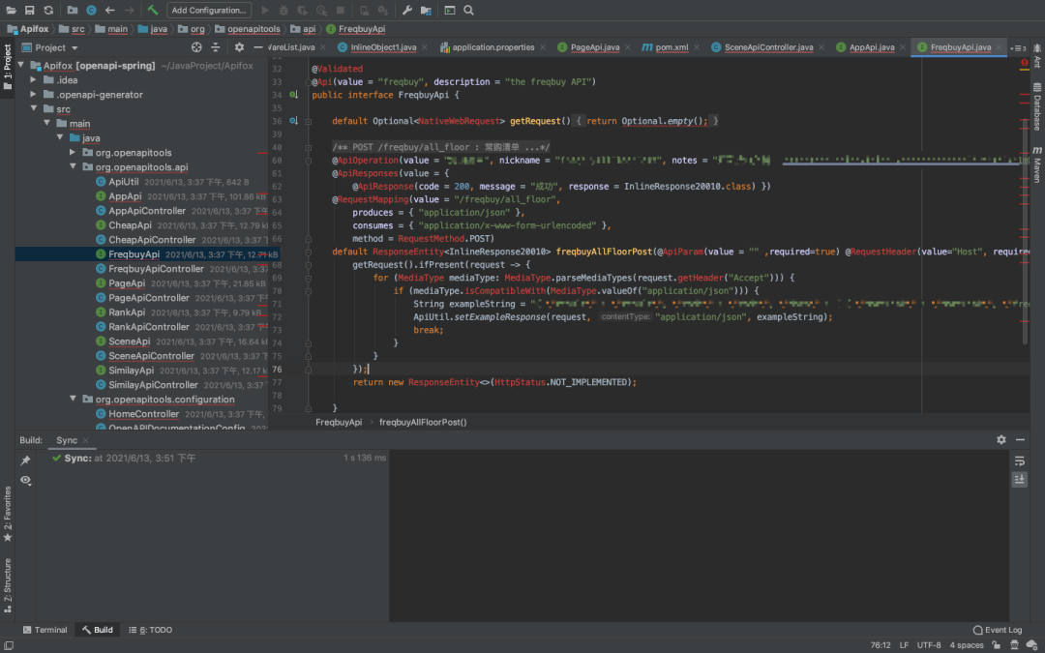
Task: Open the Add Configuration dropdown
Action: (208, 10)
